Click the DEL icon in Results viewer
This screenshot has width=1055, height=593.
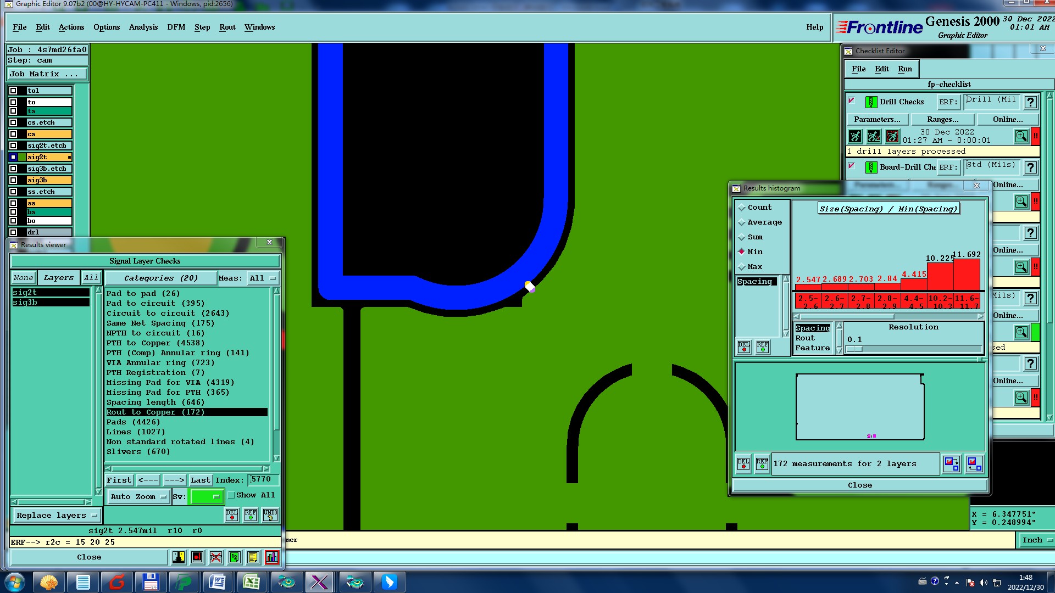click(x=232, y=514)
